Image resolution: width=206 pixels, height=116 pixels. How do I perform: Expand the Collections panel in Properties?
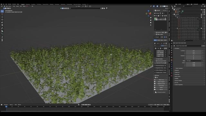(177, 72)
